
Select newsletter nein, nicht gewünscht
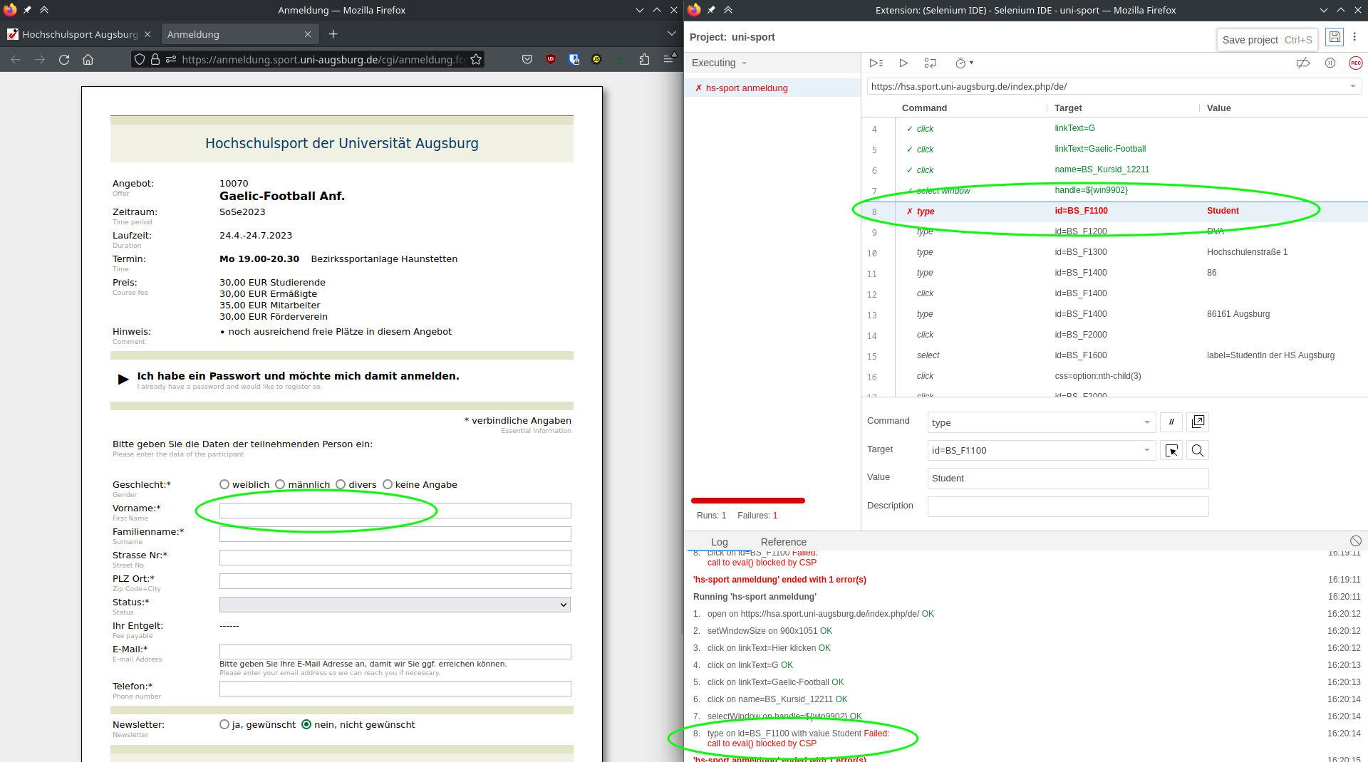(x=306, y=725)
